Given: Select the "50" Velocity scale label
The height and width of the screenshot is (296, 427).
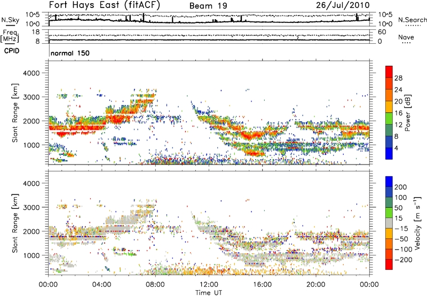Looking at the screenshot, I should (x=398, y=208).
